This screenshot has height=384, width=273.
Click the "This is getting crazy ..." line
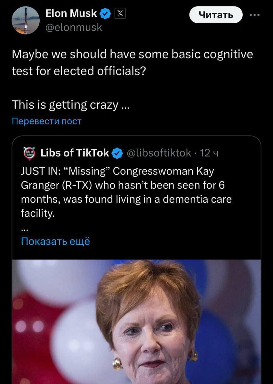pyautogui.click(x=70, y=104)
